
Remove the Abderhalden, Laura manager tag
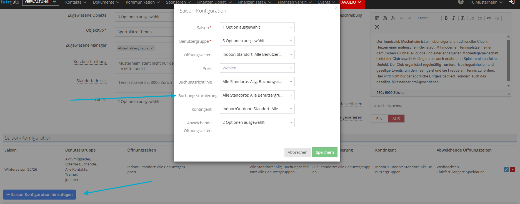(x=152, y=48)
